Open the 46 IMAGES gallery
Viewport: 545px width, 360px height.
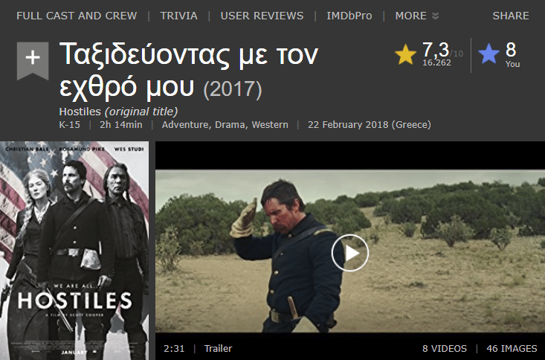point(512,349)
